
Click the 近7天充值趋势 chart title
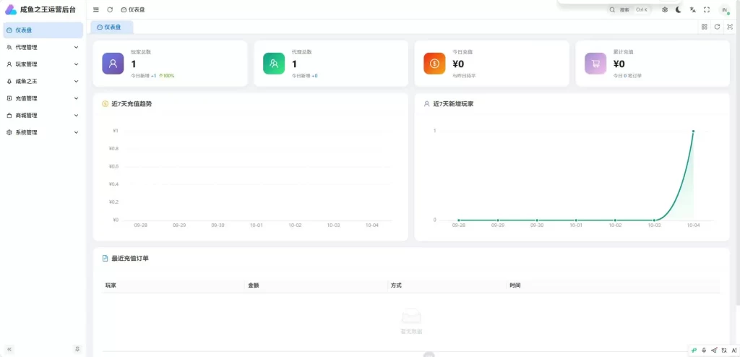132,104
